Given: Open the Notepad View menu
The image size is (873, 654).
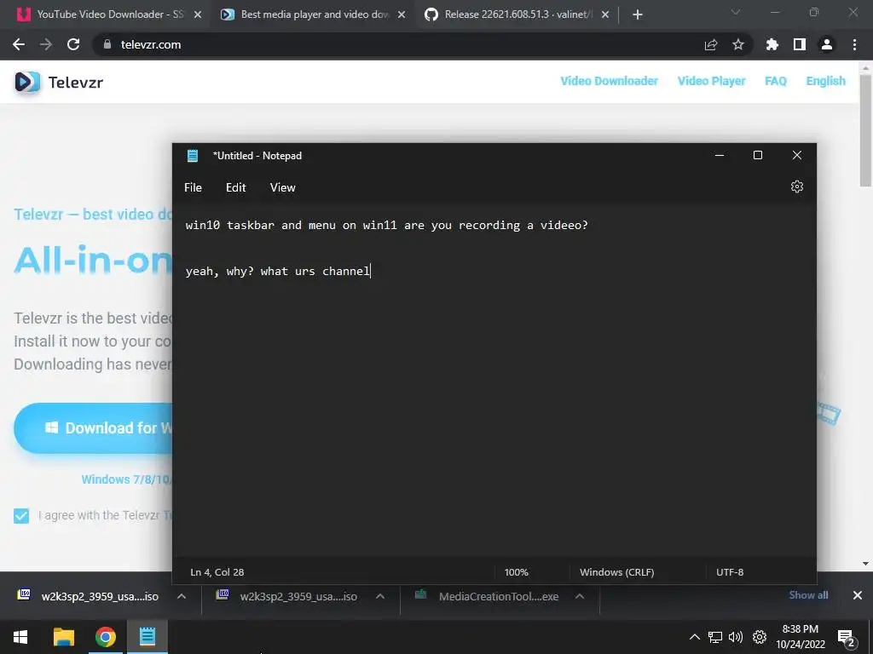Looking at the screenshot, I should click(x=282, y=188).
